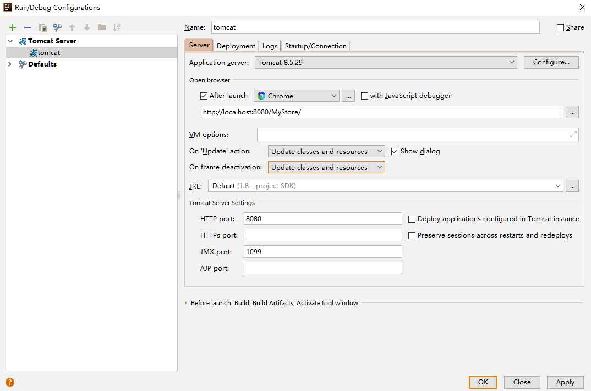Create new folder icon in toolbar

point(102,27)
